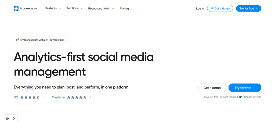Click Log in link

point(200,9)
